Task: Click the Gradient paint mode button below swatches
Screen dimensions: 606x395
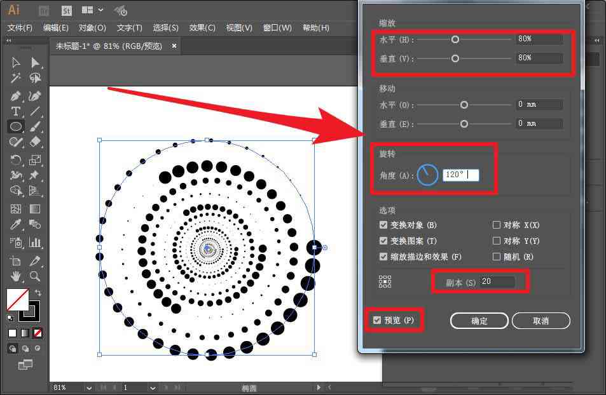Action: pyautogui.click(x=25, y=333)
